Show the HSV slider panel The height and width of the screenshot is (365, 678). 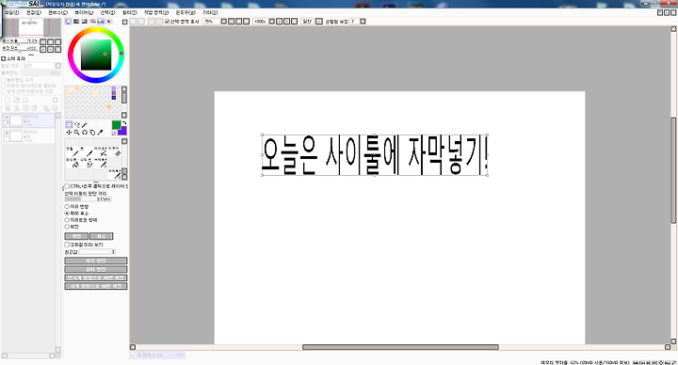point(85,21)
